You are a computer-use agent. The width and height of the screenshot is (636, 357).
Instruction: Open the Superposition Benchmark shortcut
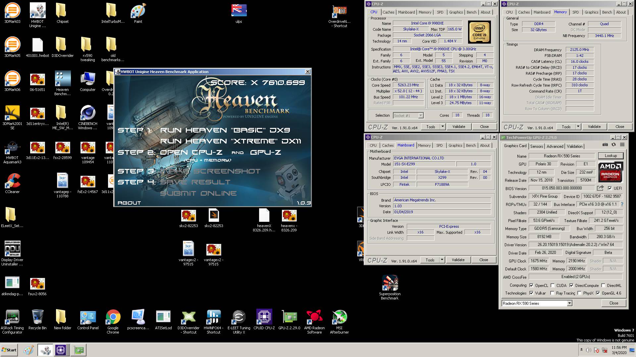(x=390, y=287)
